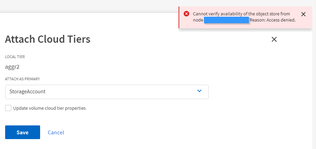Click the ATTACH AS PRIMARY label

click(x=22, y=79)
